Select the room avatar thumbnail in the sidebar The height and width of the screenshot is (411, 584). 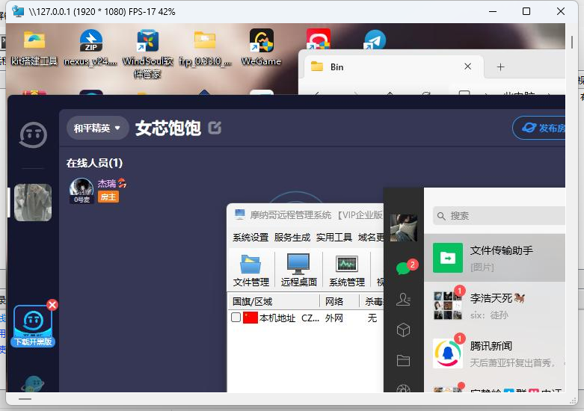pyautogui.click(x=33, y=203)
